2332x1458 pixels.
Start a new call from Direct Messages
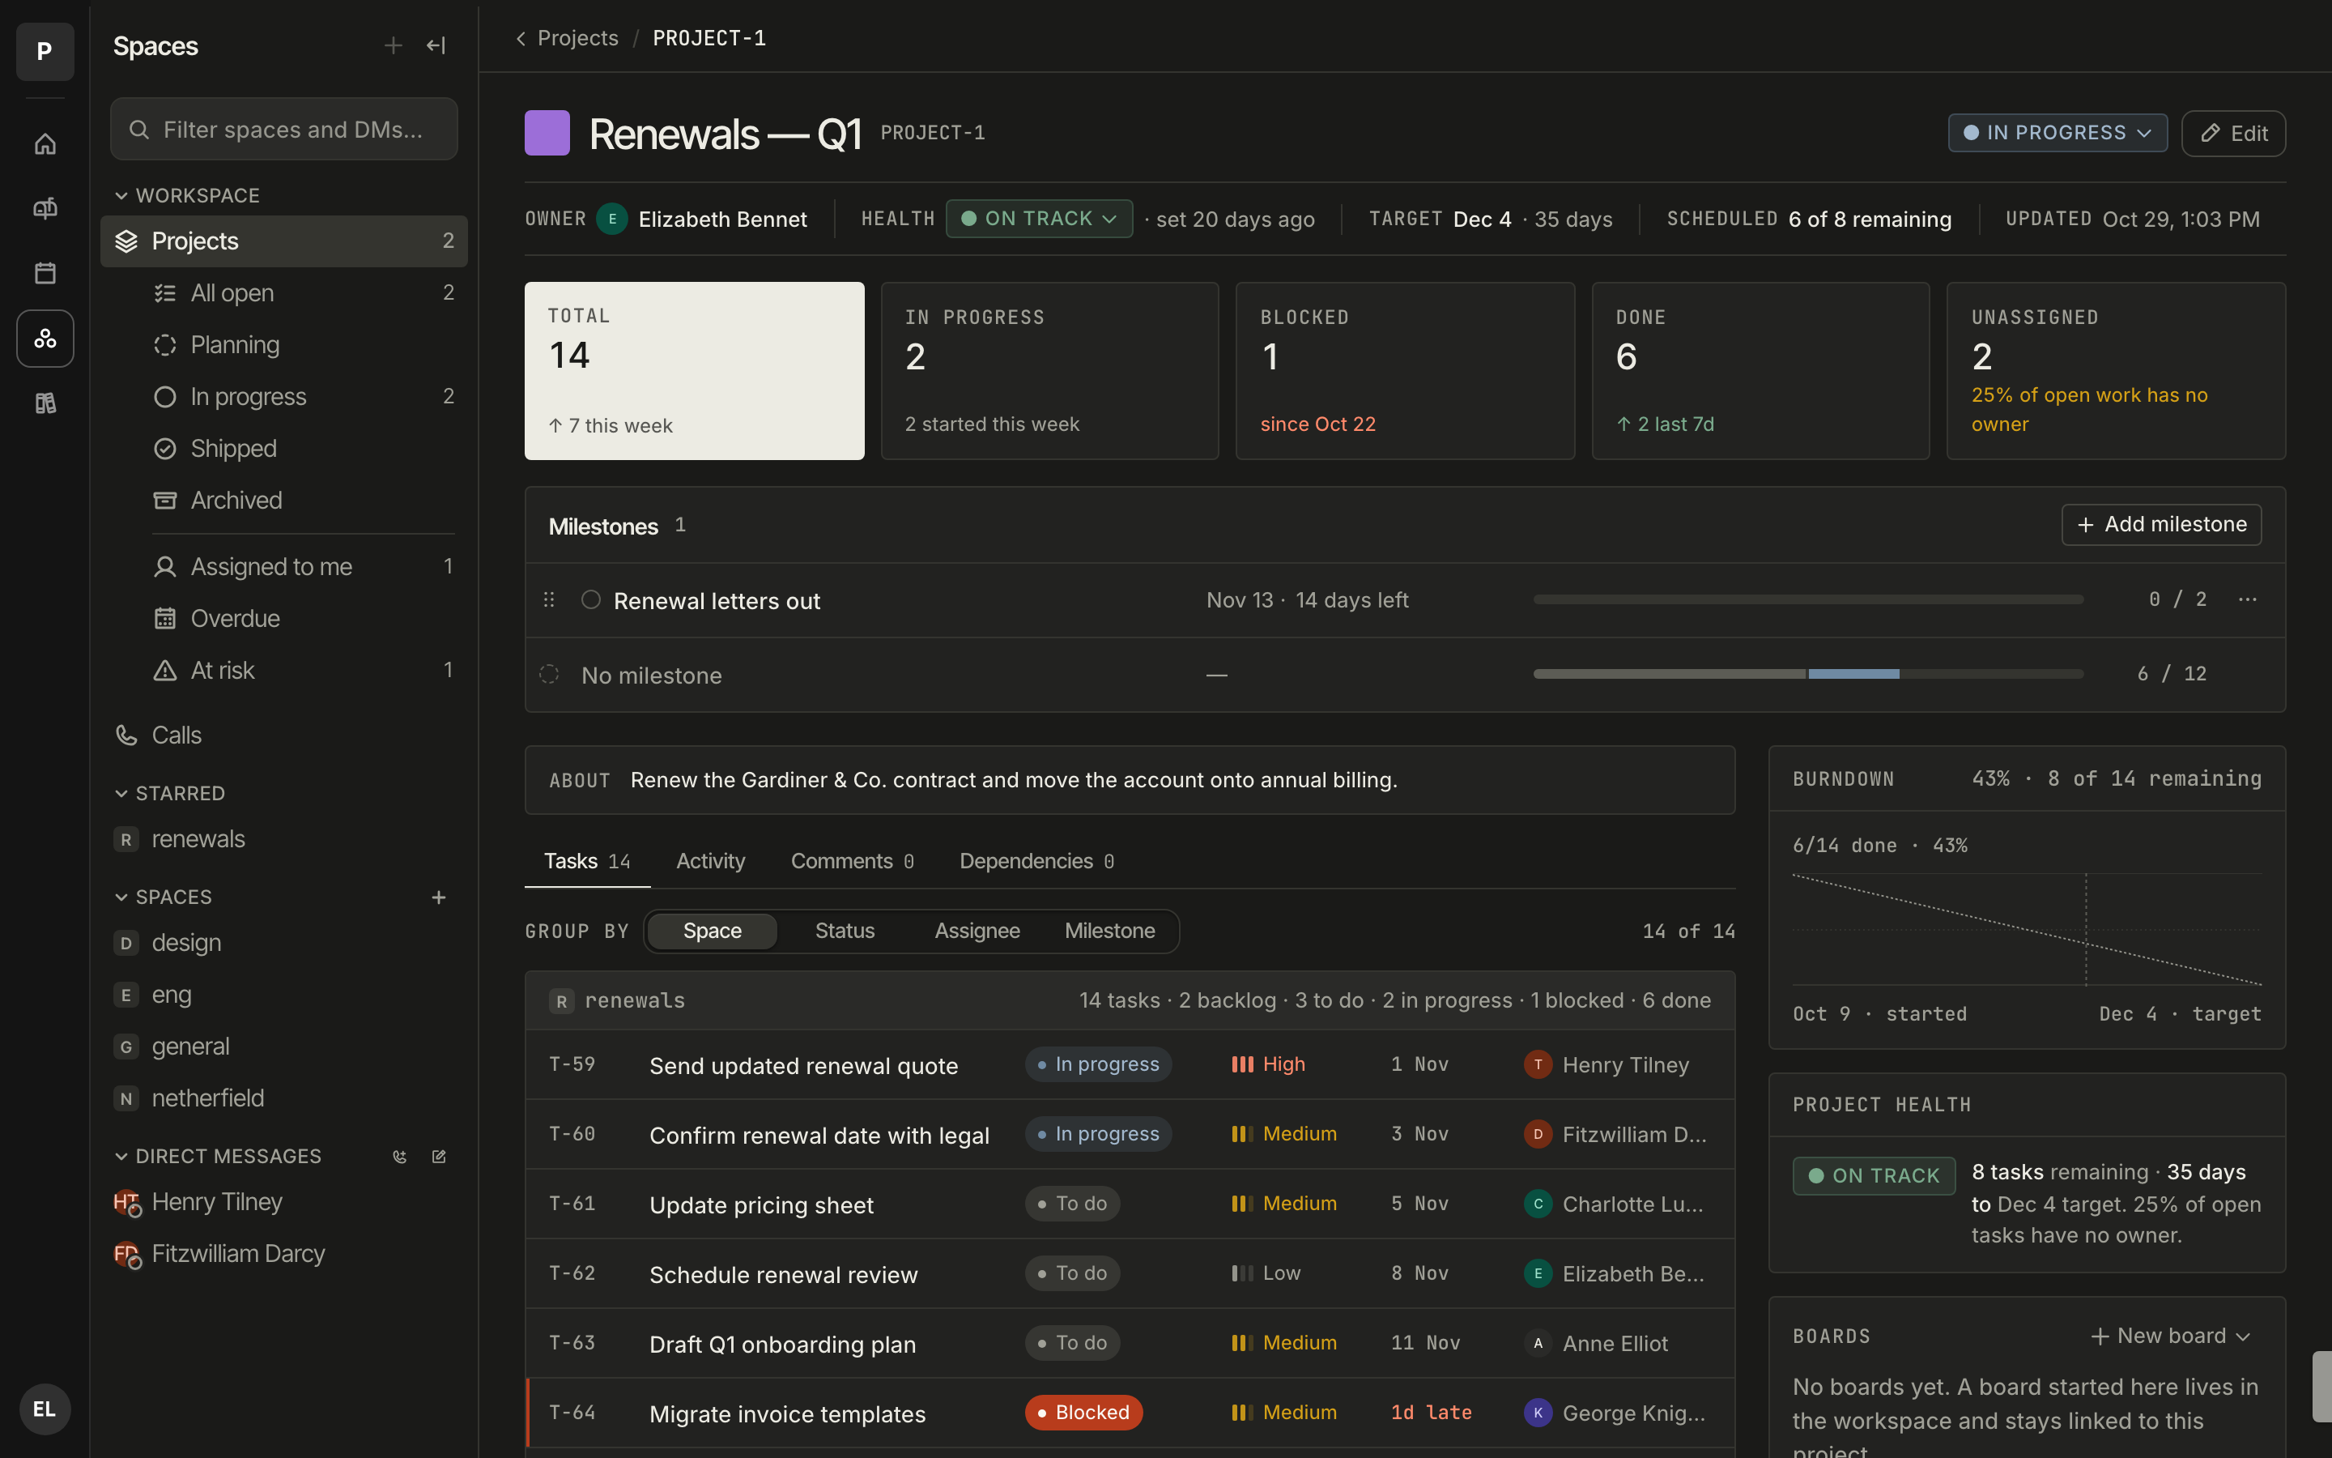(x=400, y=1156)
